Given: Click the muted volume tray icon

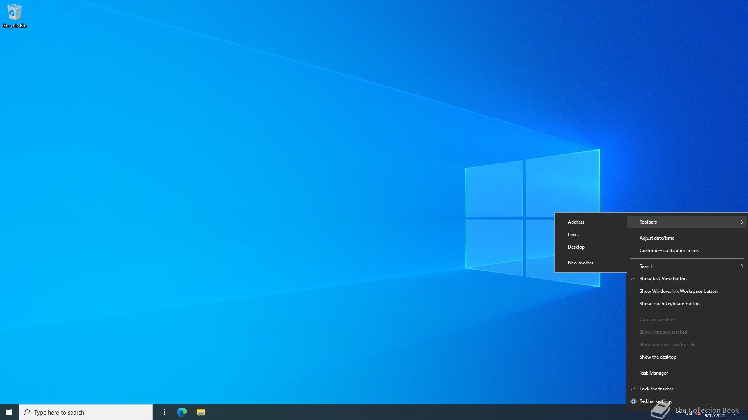Looking at the screenshot, I should 698,413.
